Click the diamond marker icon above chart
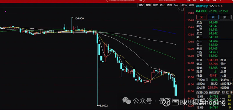This screenshot has height=110, width=233. tap(179, 10)
